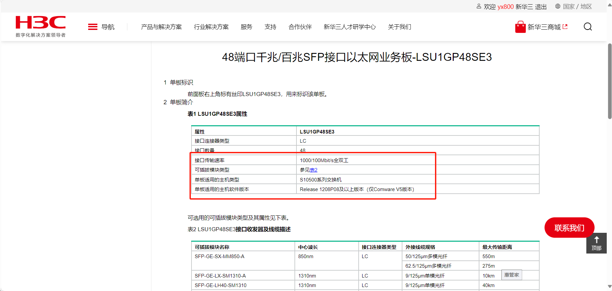Image resolution: width=612 pixels, height=291 pixels.
Task: Open the hamburger 导航 menu icon
Action: [93, 27]
